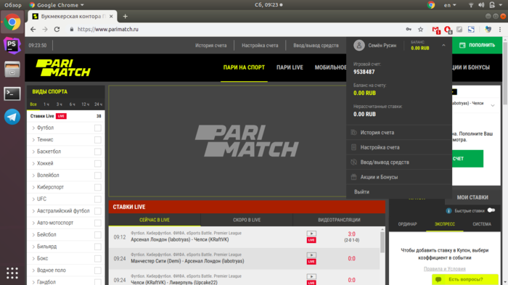Click the Parimatch logo in the header
This screenshot has width=508, height=285.
coord(63,67)
